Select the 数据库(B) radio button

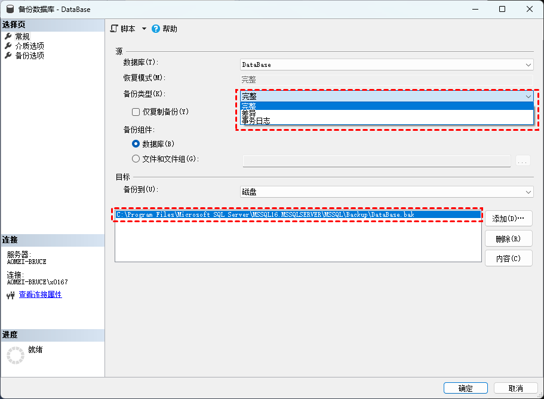point(136,143)
